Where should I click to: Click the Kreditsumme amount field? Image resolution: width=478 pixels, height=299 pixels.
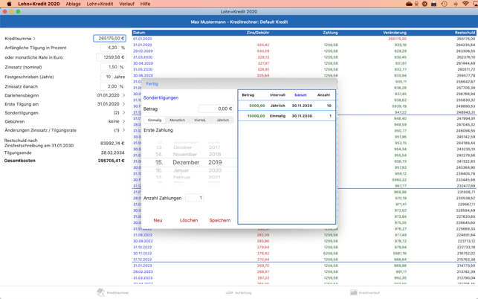tap(109, 38)
